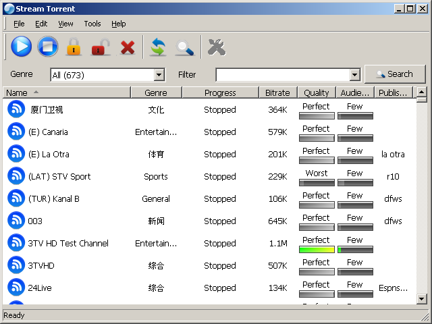Select the 24Live channel name
The image size is (432, 324).
click(40, 288)
